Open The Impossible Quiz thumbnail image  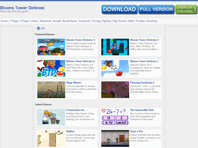click(115, 117)
